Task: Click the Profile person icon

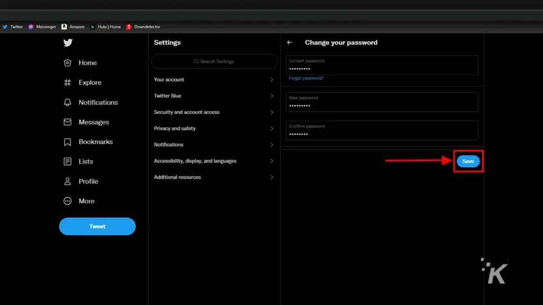Action: (x=67, y=181)
